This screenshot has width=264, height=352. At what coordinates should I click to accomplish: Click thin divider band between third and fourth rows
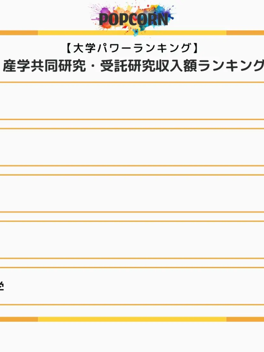pyautogui.click(x=132, y=217)
